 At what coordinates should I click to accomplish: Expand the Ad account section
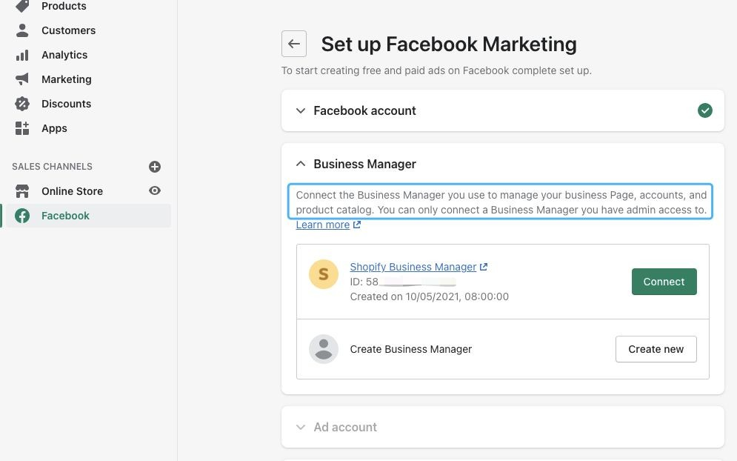[301, 427]
